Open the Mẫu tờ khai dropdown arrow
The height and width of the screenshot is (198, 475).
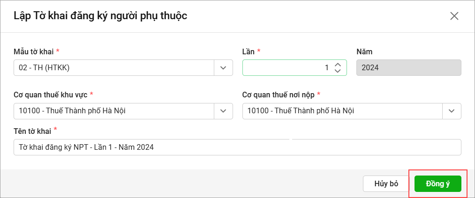(x=223, y=67)
